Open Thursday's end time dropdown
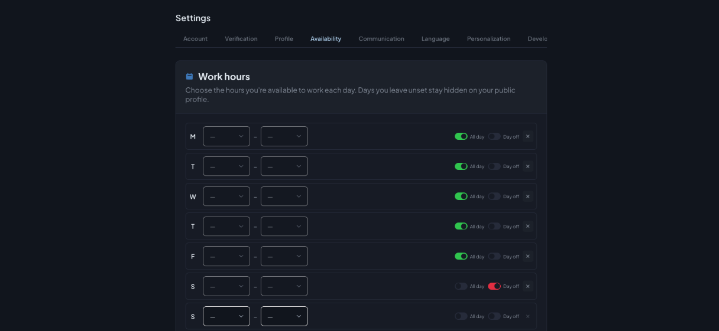The image size is (719, 331). (x=284, y=227)
